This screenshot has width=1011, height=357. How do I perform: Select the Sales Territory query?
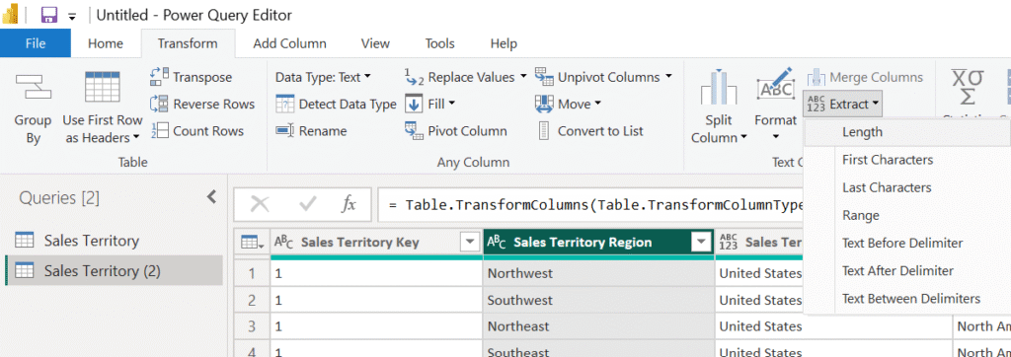click(x=92, y=241)
